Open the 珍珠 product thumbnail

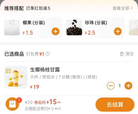tap(74, 27)
